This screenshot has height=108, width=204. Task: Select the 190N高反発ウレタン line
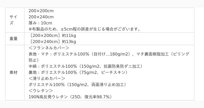[70, 97]
